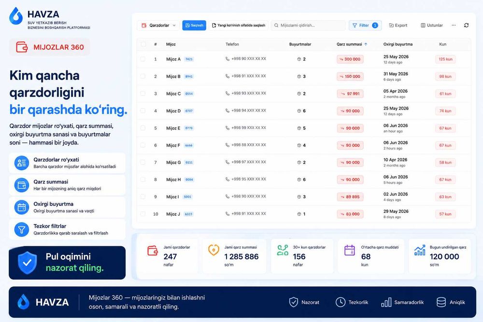Click the O'rtacha qarz muddati calendar icon
This screenshot has width=483, height=322.
coord(350,250)
